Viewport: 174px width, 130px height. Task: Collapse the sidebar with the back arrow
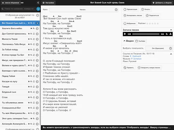pos(38,3)
